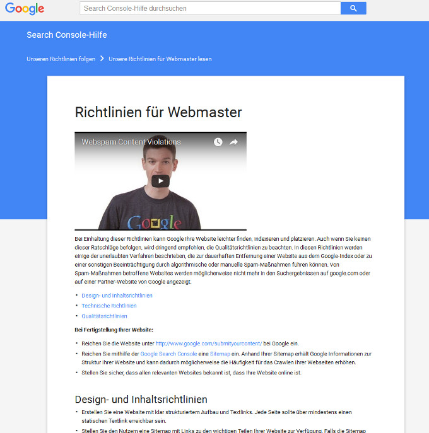Click the Watch later clock icon
The width and height of the screenshot is (429, 433).
[x=218, y=142]
